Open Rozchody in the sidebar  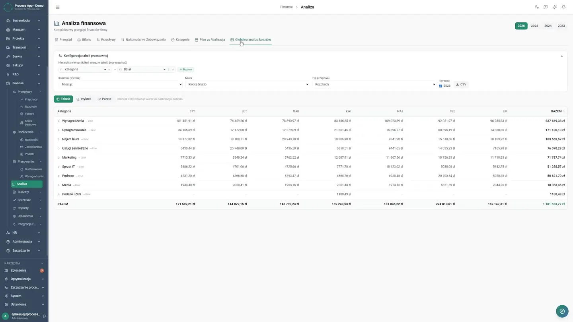point(31,107)
